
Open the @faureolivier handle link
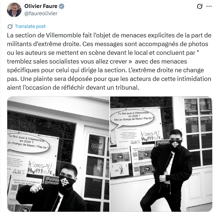(x=41, y=13)
